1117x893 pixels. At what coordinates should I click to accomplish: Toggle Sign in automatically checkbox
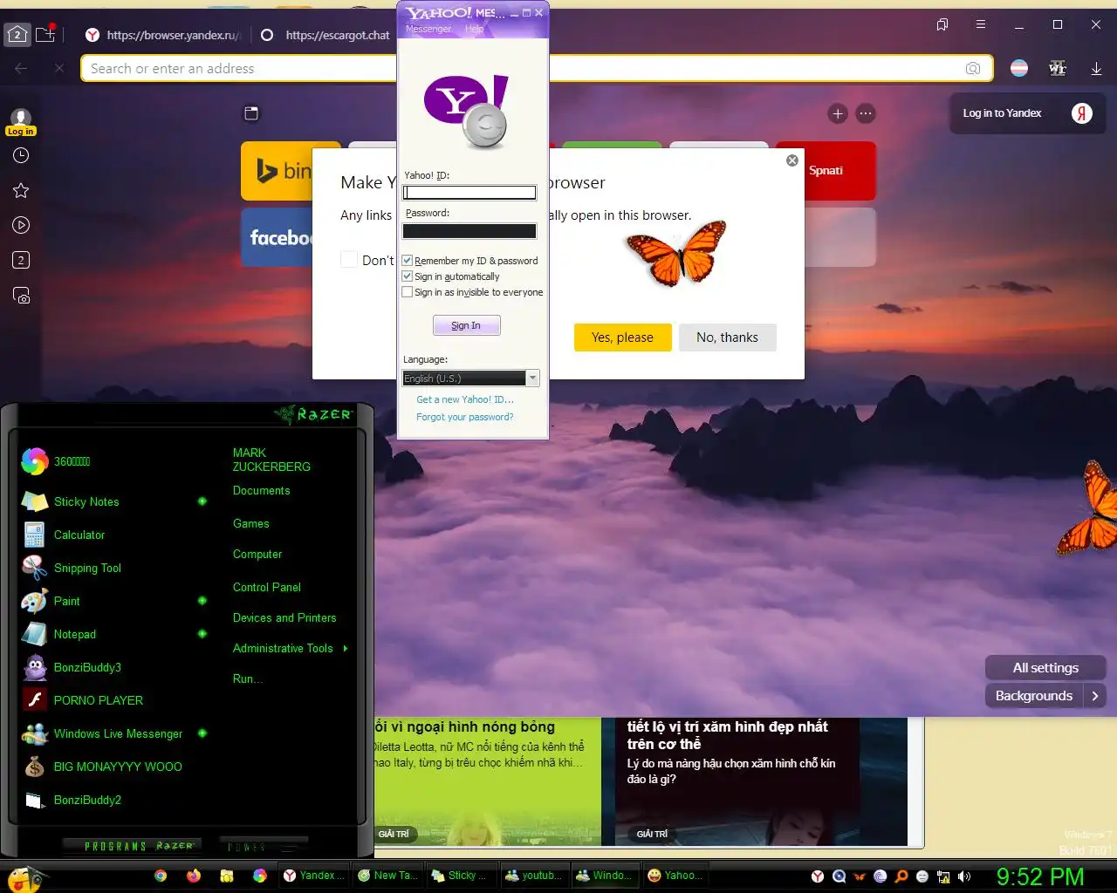coord(407,276)
